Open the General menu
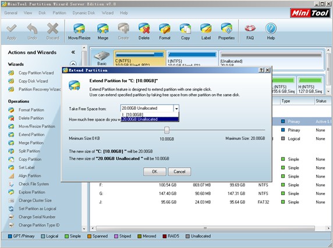333x248 pixels. click(x=11, y=13)
